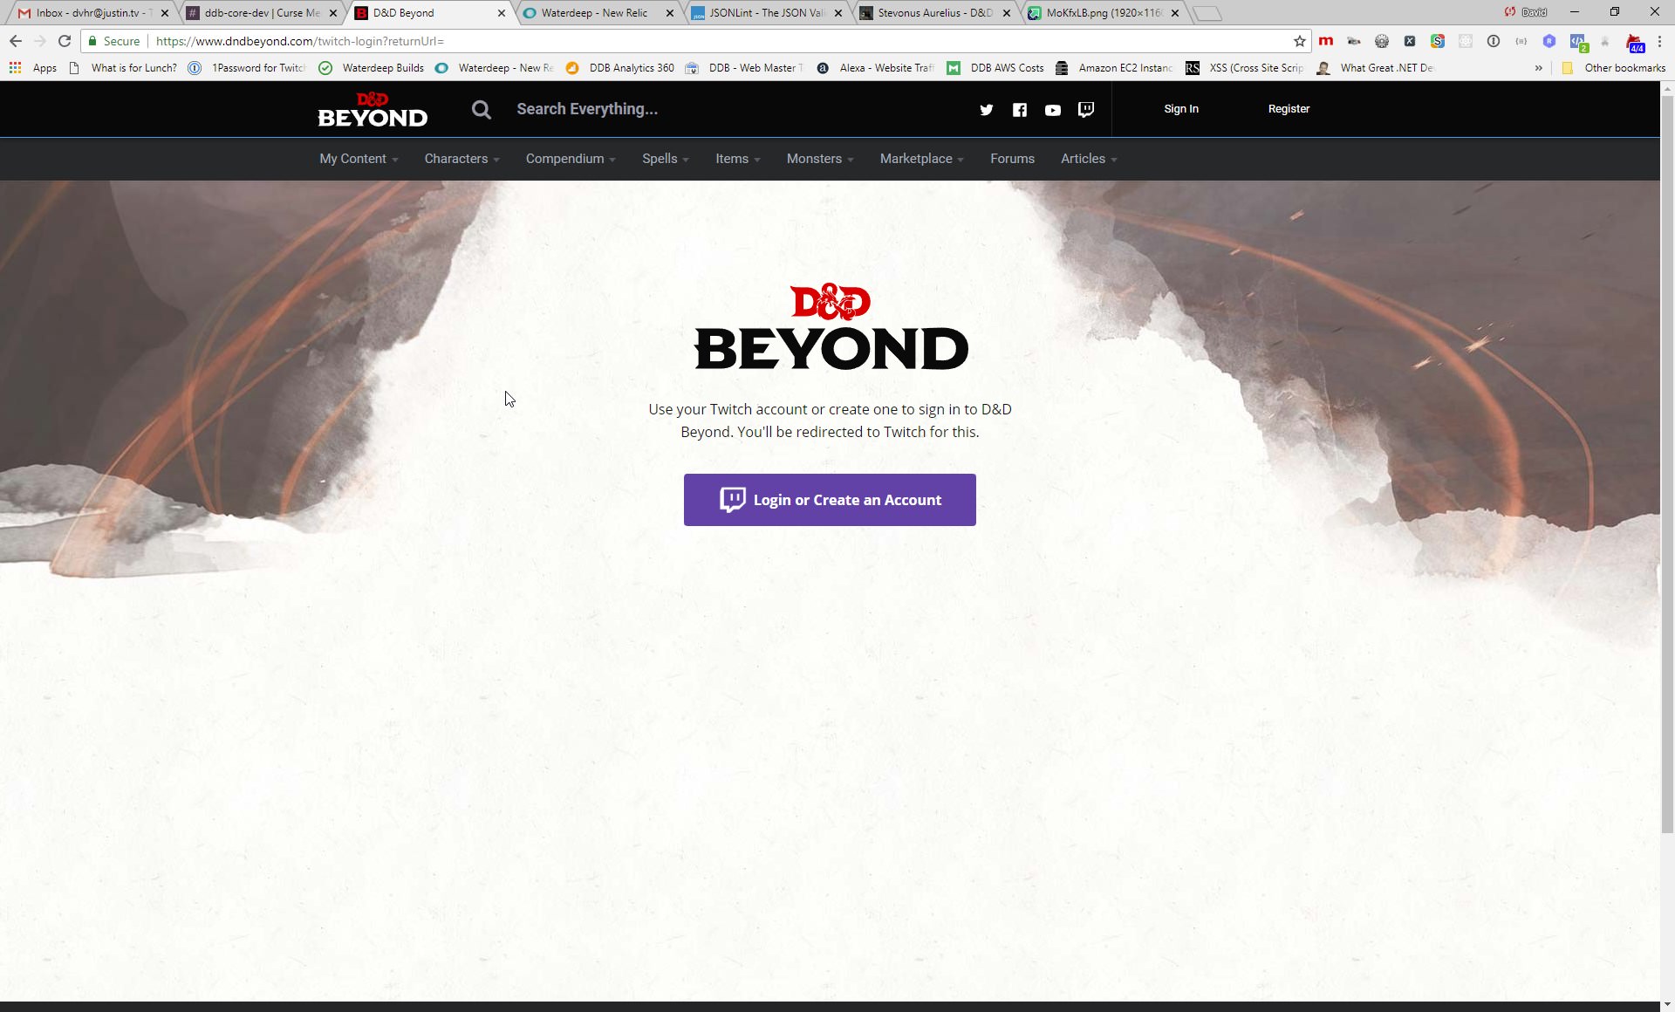The image size is (1675, 1012).
Task: Click the circled info extension icon
Action: click(x=1493, y=41)
